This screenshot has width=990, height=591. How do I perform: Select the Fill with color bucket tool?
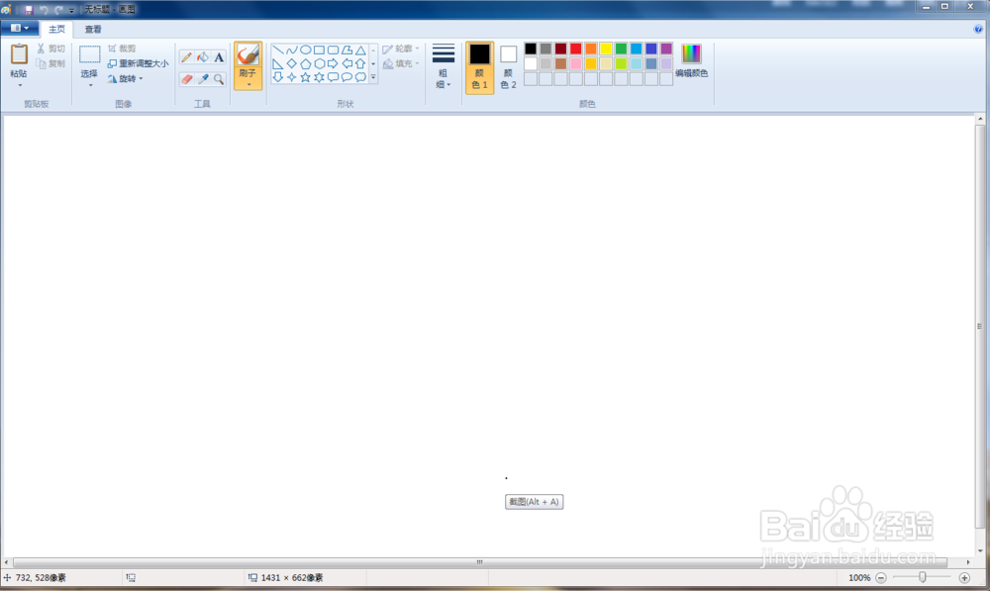203,57
